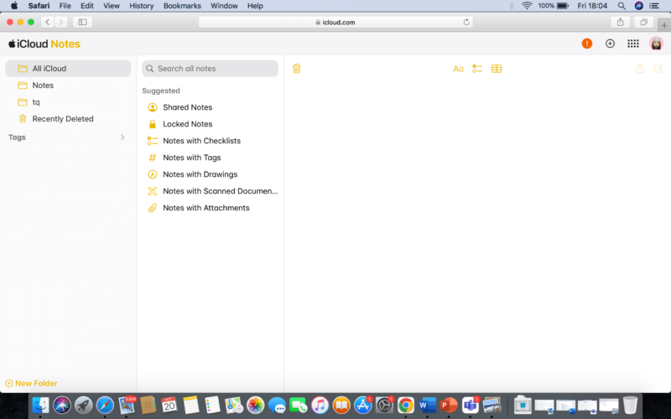This screenshot has width=671, height=419.
Task: Open the Apple menu
Action: coord(13,6)
